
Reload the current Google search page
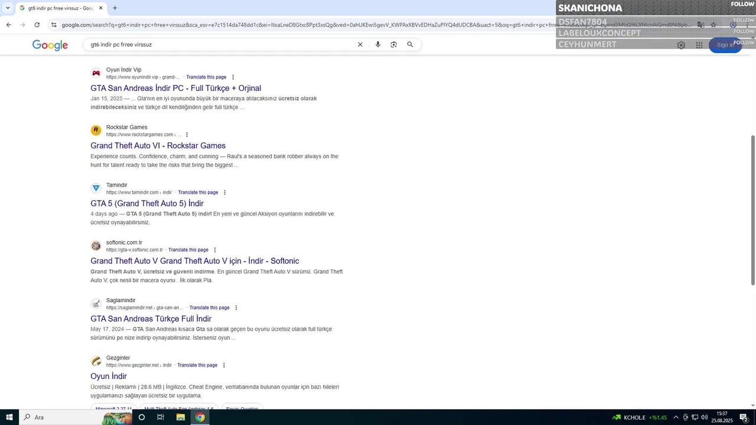(x=37, y=25)
